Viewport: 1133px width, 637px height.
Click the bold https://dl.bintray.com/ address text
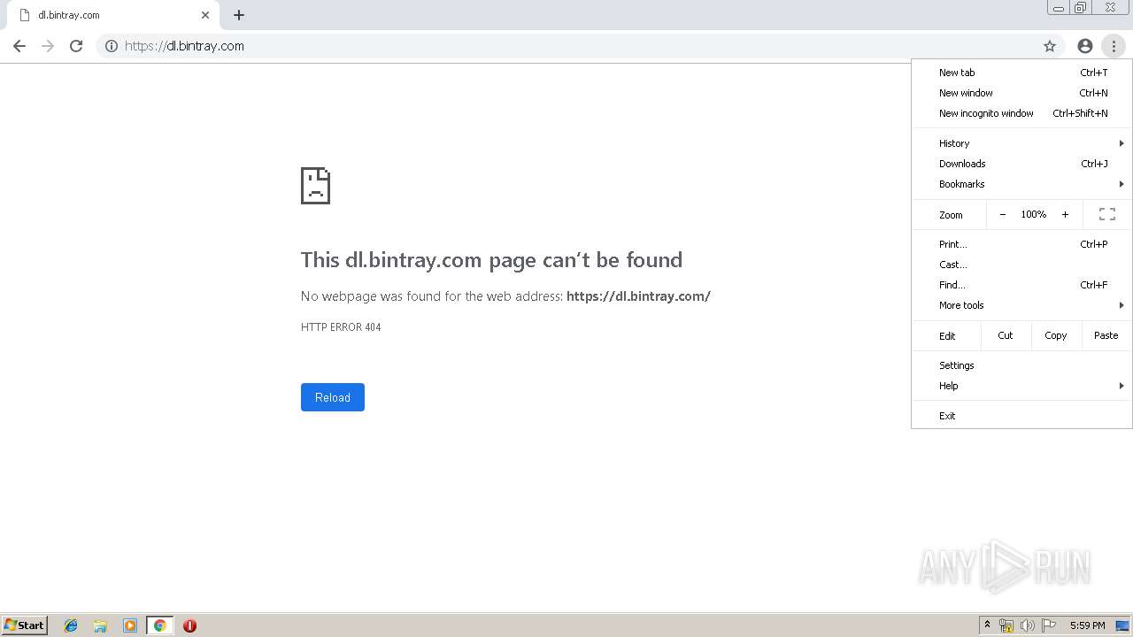coord(638,296)
